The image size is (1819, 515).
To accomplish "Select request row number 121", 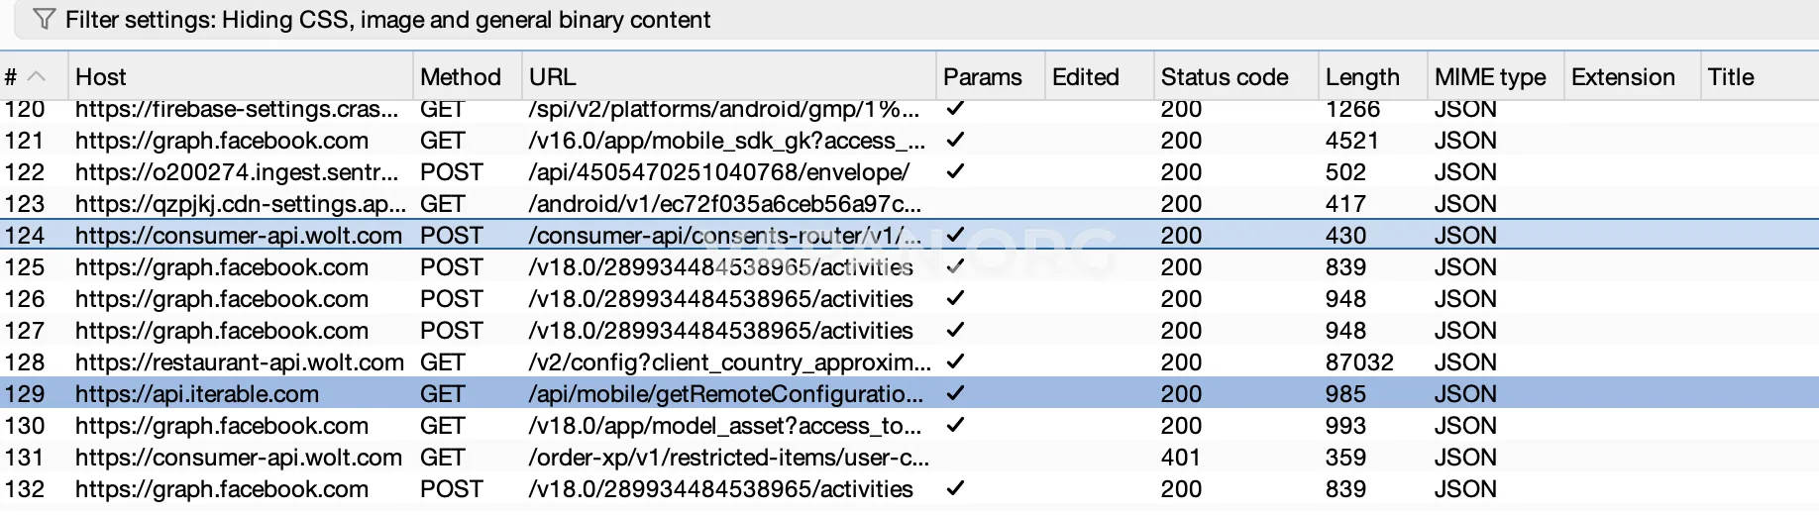I will point(909,141).
